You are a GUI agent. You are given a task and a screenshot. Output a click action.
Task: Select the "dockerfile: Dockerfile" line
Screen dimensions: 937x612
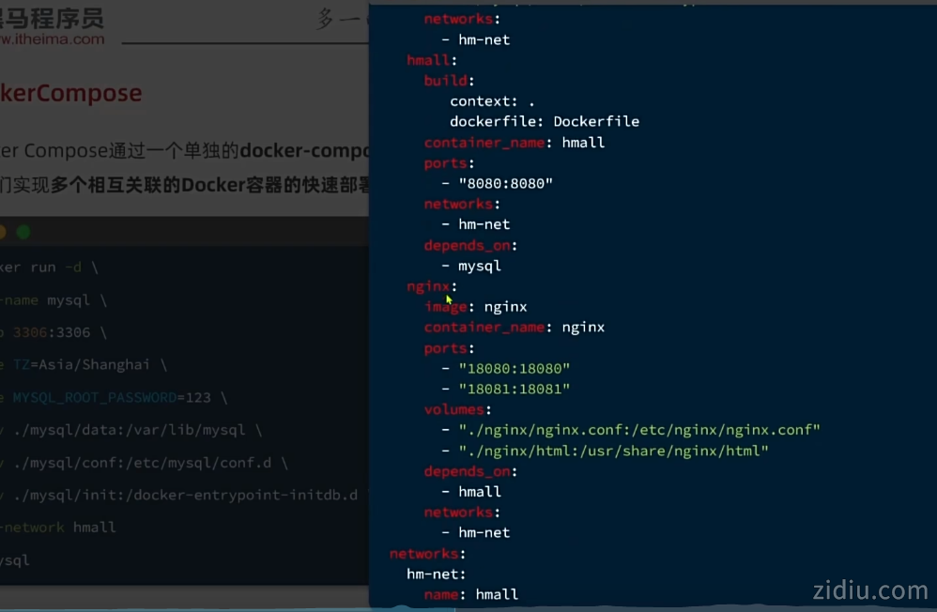click(x=545, y=121)
